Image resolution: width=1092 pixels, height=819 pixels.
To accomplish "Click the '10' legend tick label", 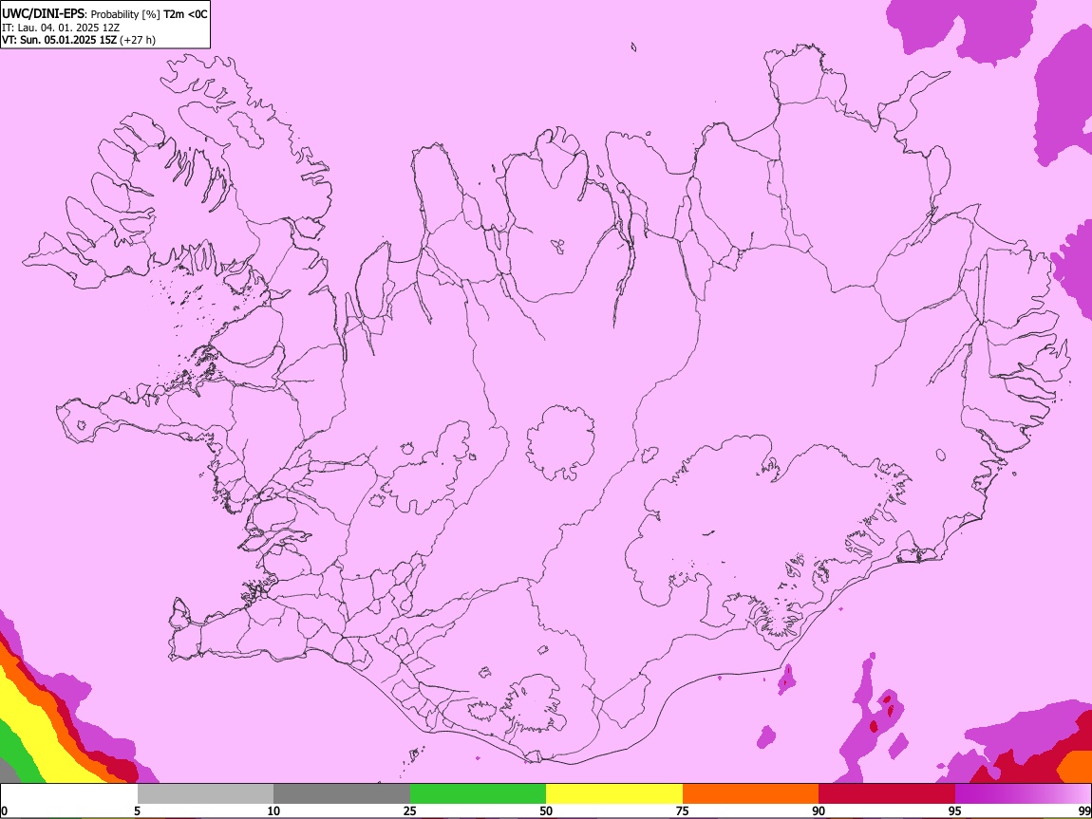I will tap(273, 810).
